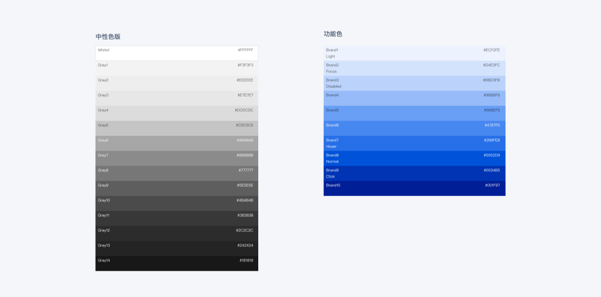Select the Brand3 label
Image resolution: width=601 pixels, height=297 pixels.
332,80
